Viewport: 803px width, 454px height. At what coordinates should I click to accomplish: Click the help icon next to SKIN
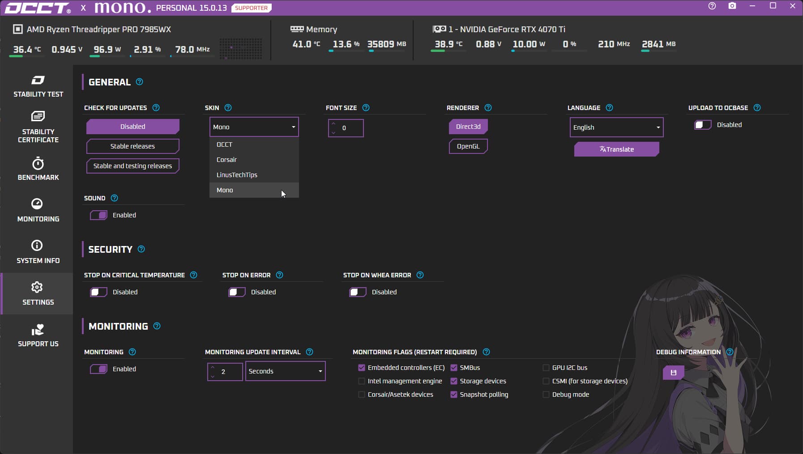[x=228, y=107]
